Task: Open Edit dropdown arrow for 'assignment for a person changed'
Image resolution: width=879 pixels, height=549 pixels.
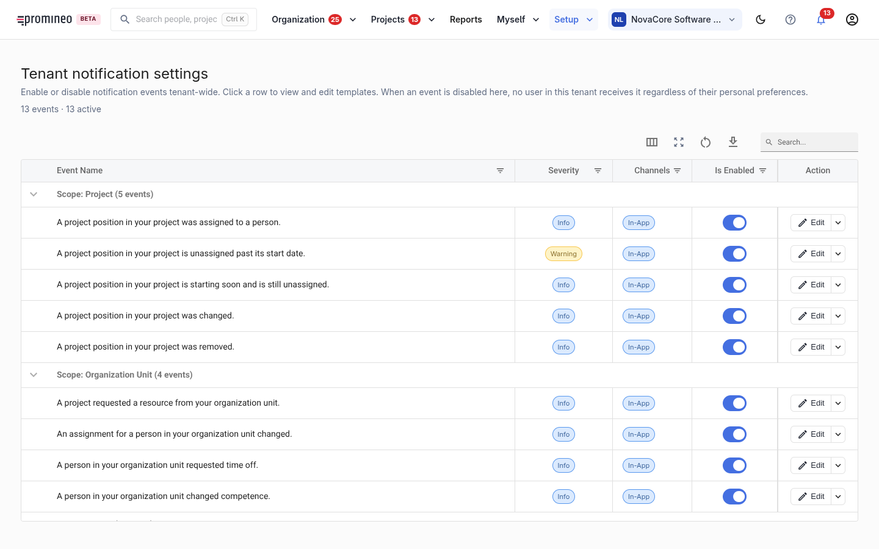Action: 838,434
